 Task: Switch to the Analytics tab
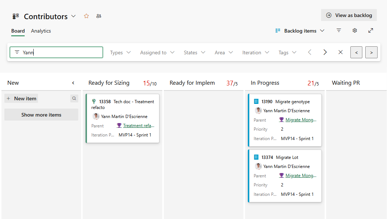point(41,31)
